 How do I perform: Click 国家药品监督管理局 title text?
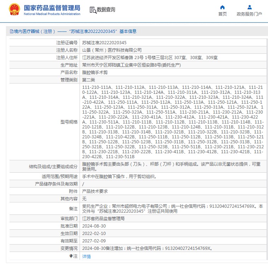[52, 8]
